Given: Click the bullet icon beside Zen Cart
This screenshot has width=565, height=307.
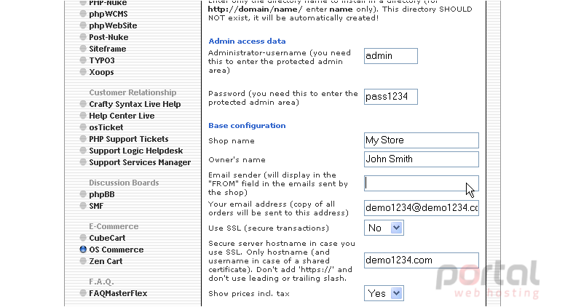Looking at the screenshot, I should [x=83, y=261].
